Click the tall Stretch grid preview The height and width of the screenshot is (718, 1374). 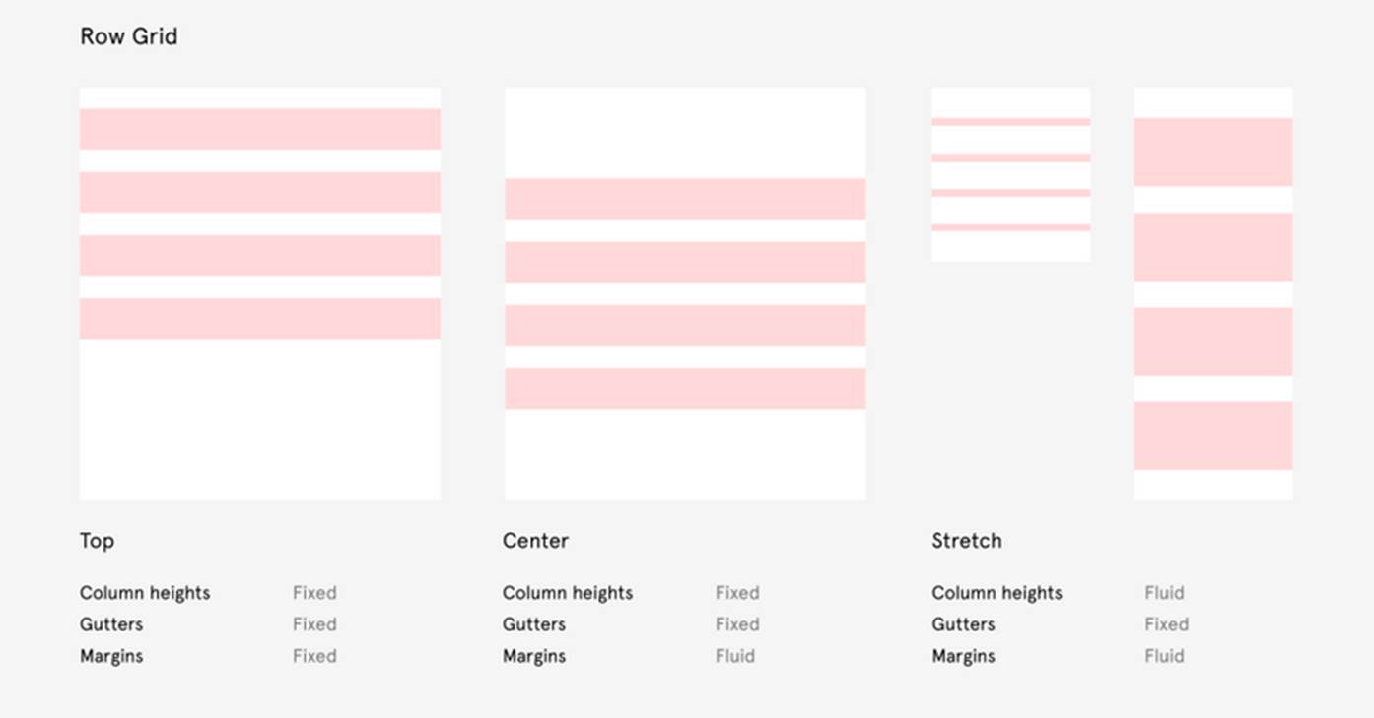[x=1212, y=294]
